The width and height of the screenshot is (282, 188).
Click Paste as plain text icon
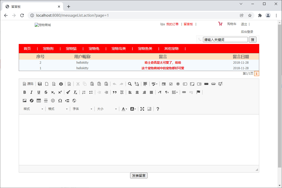(99, 84)
